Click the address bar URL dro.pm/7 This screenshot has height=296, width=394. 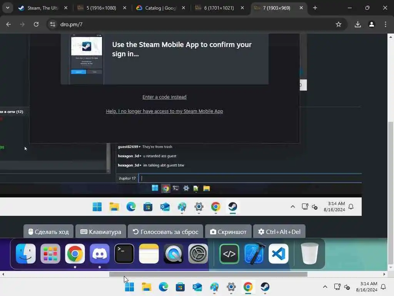71,24
